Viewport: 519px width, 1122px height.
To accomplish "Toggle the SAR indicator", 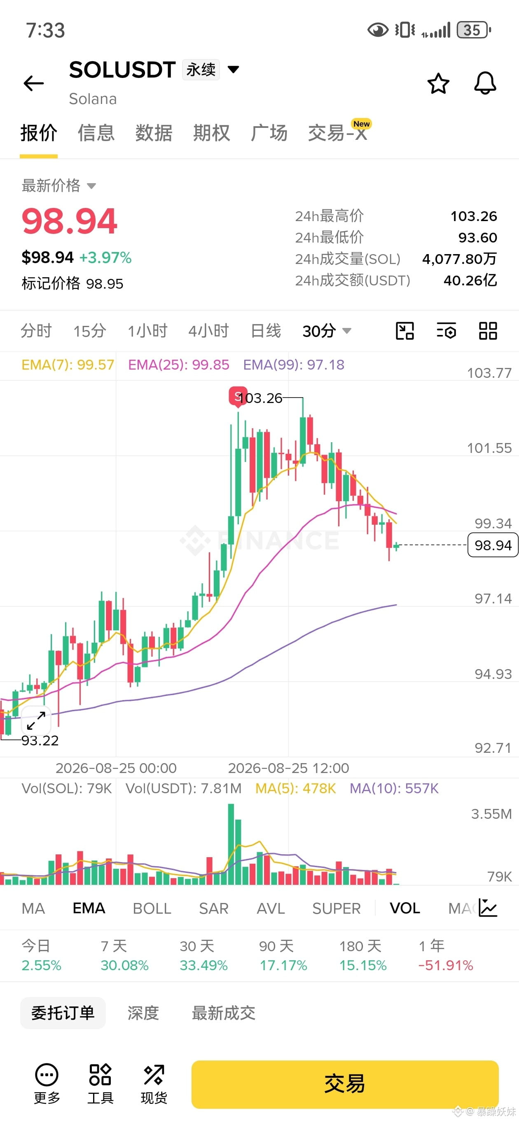I will click(214, 908).
